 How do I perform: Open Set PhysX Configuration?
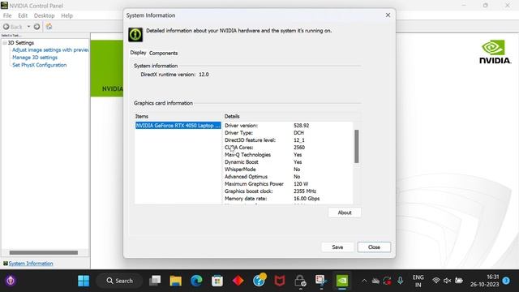click(x=40, y=65)
